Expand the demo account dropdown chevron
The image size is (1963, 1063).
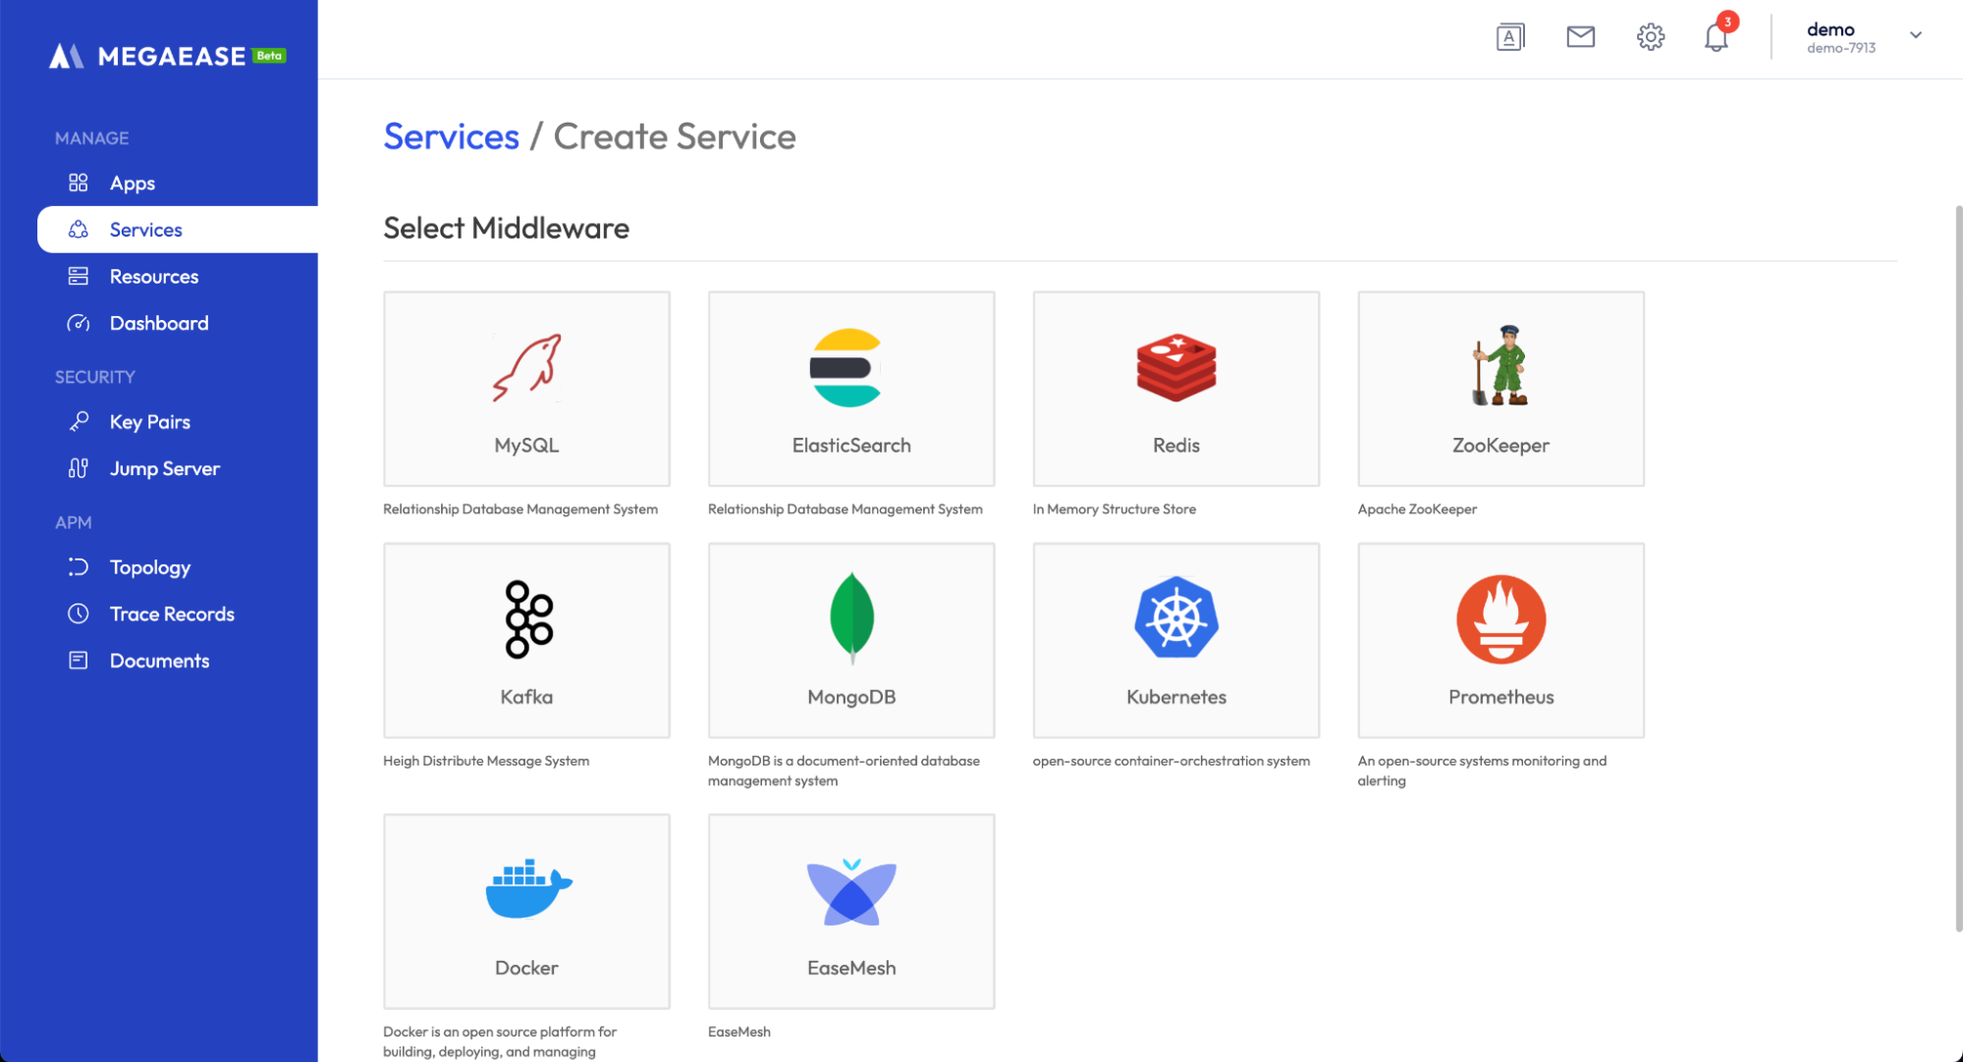coord(1915,35)
